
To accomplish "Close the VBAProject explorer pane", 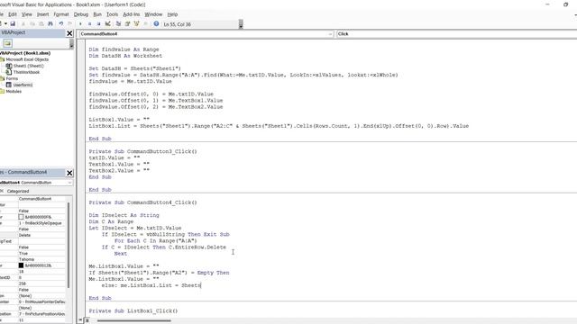I will coord(69,33).
